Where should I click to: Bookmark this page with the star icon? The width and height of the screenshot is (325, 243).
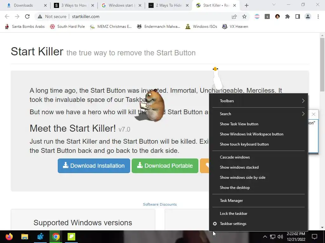click(244, 16)
